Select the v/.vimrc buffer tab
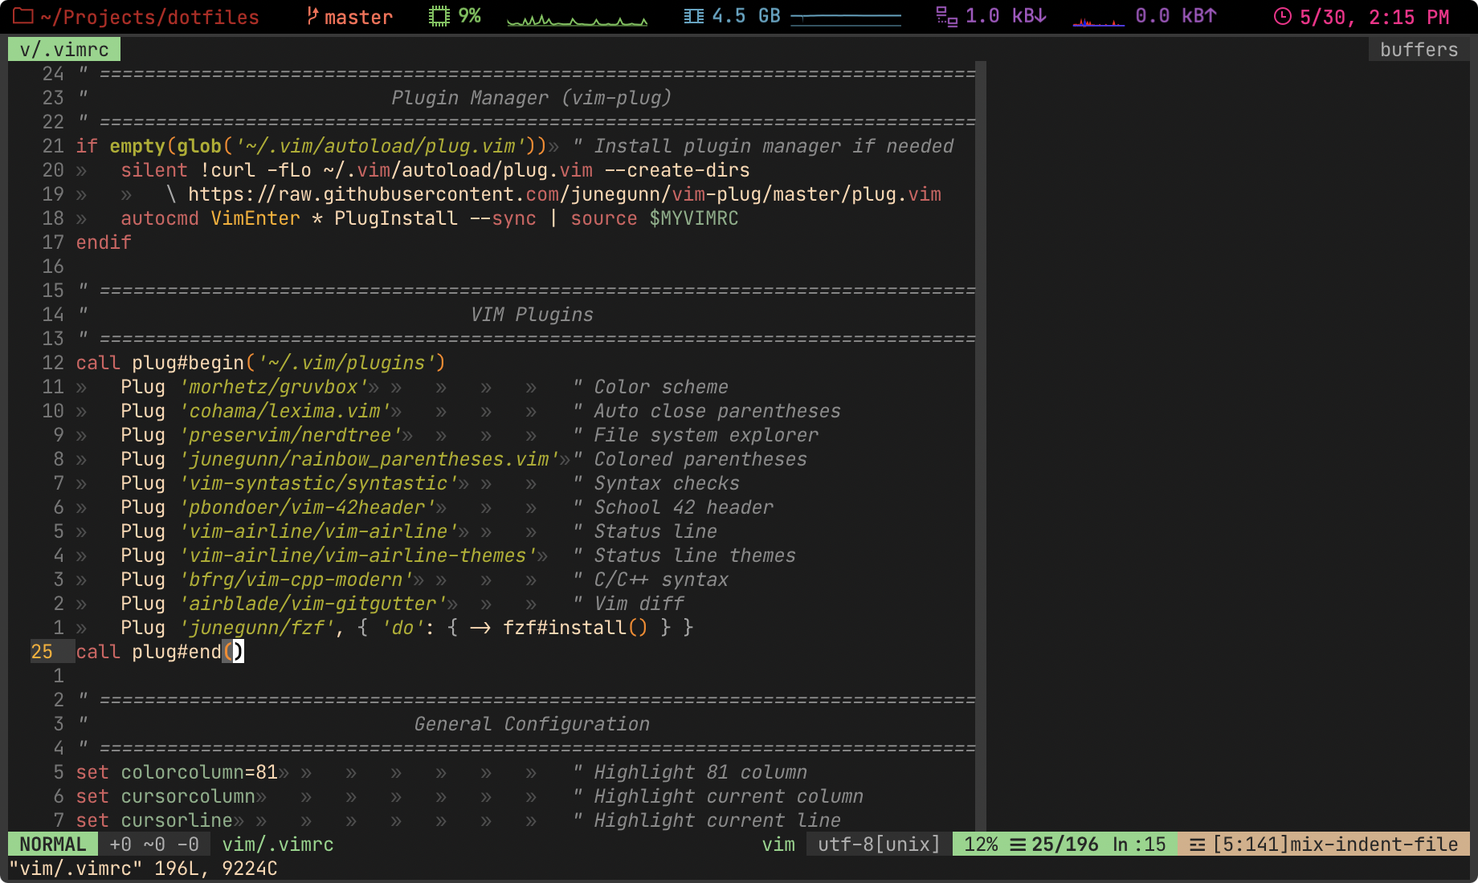The height and width of the screenshot is (883, 1478). tap(64, 50)
